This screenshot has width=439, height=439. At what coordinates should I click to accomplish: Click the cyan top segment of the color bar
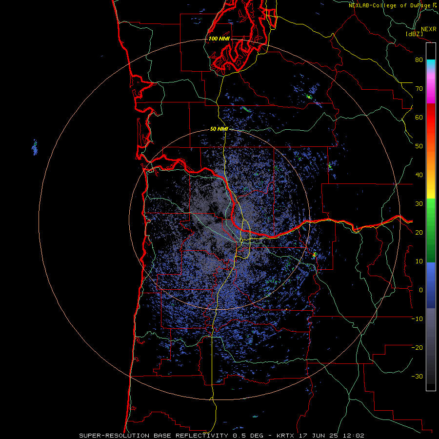click(431, 63)
